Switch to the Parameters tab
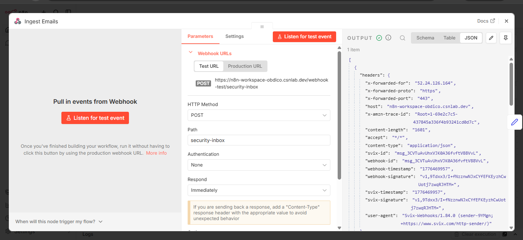This screenshot has height=240, width=523. 200,36
